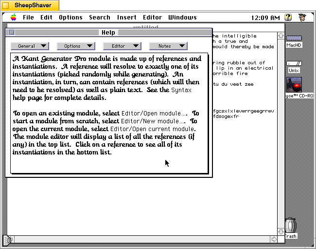
Task: Select the Bryce CD-ROM desktop icon
Action: [x=294, y=85]
